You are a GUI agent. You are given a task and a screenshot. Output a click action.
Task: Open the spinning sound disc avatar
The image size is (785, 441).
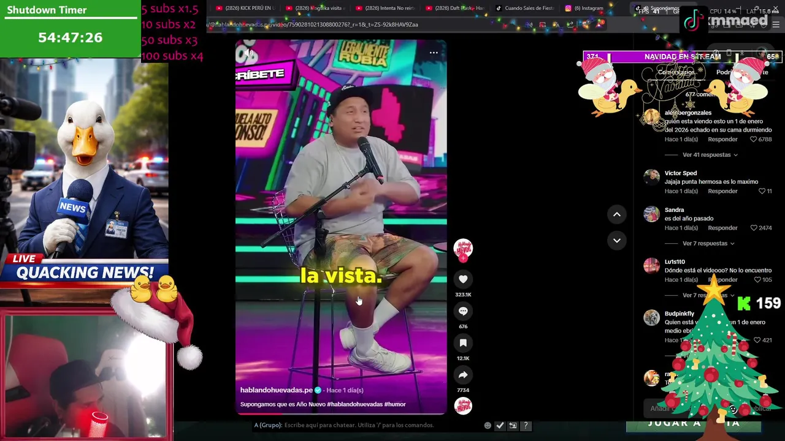pyautogui.click(x=463, y=405)
